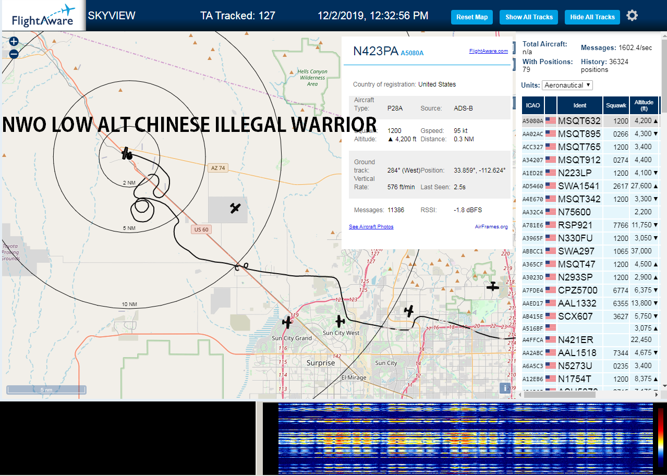This screenshot has width=667, height=476.
Task: Select the N293SP row
Action: click(x=591, y=277)
